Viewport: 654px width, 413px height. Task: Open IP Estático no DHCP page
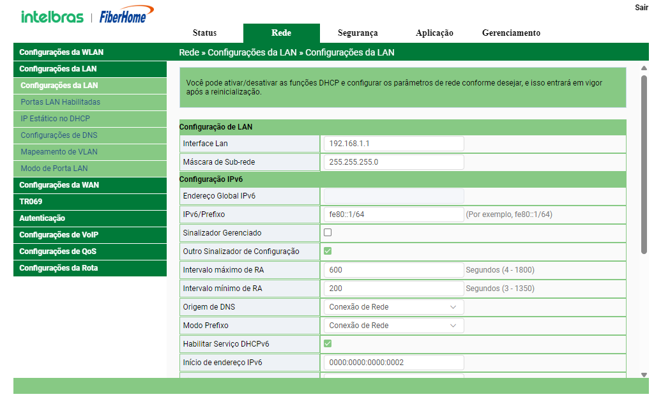(90, 119)
